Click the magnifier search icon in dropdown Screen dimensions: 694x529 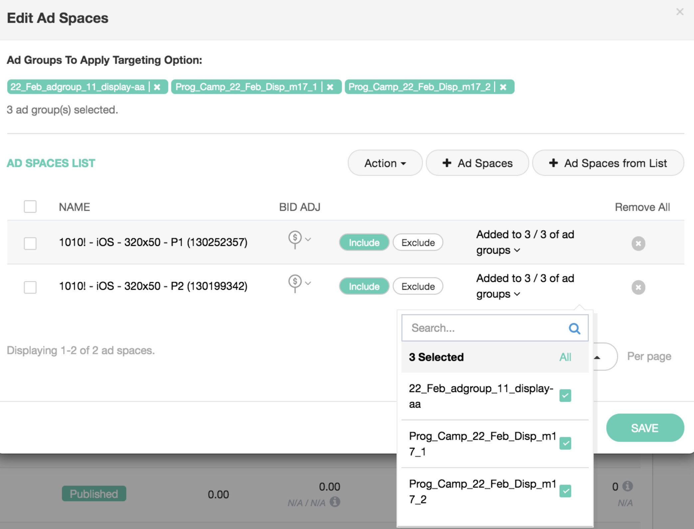574,328
